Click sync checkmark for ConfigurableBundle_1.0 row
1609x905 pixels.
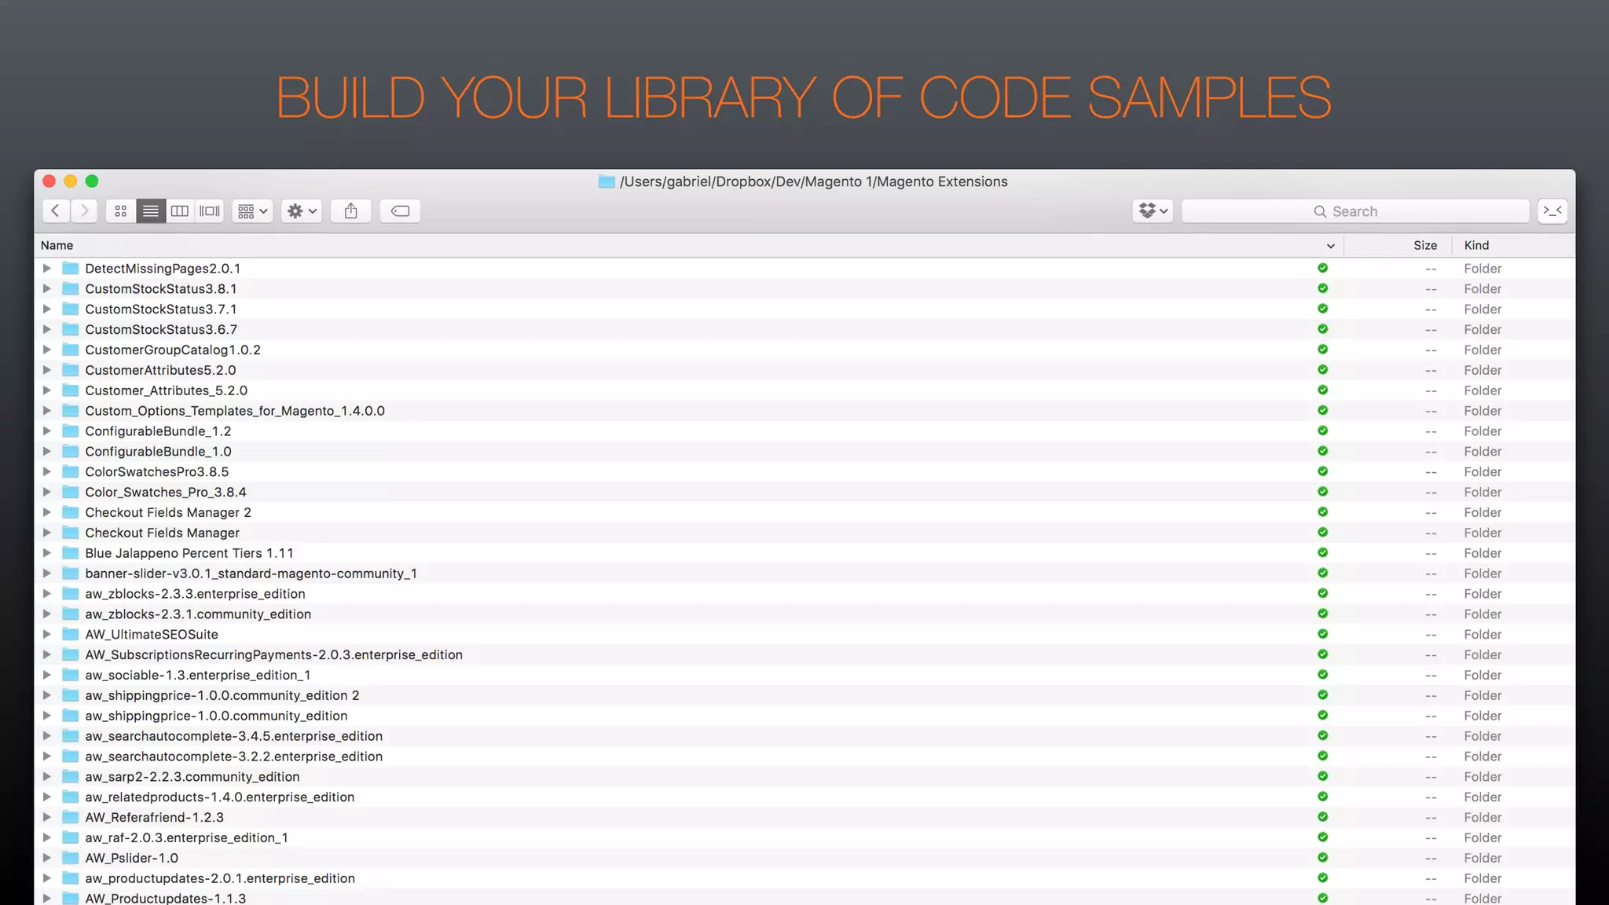coord(1323,451)
